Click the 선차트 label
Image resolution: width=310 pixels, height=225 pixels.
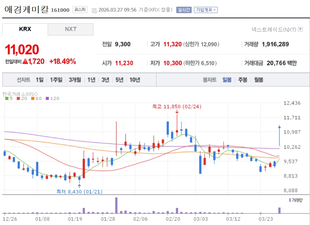pos(24,80)
